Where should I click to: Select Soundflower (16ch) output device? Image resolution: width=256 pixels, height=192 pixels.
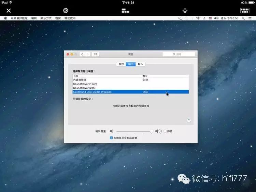[131, 84]
